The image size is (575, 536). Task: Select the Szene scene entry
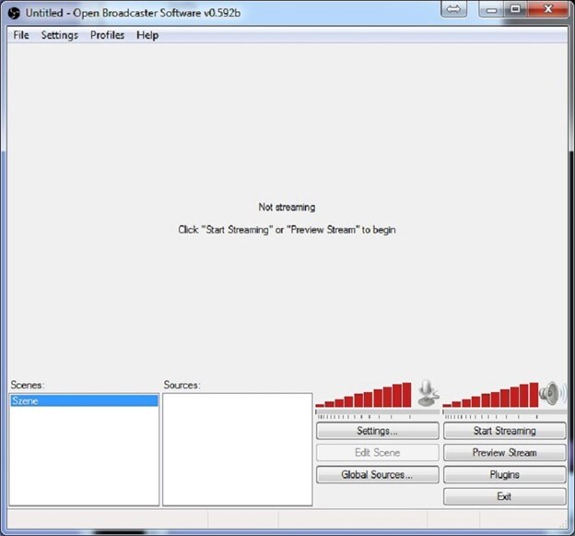84,400
